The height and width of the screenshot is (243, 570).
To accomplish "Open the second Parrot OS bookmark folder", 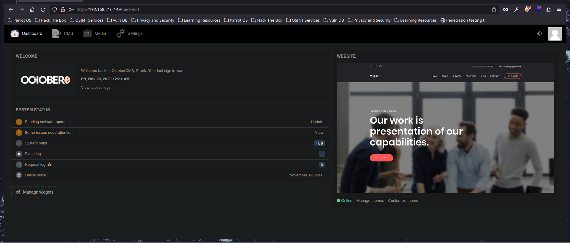I will pyautogui.click(x=236, y=20).
